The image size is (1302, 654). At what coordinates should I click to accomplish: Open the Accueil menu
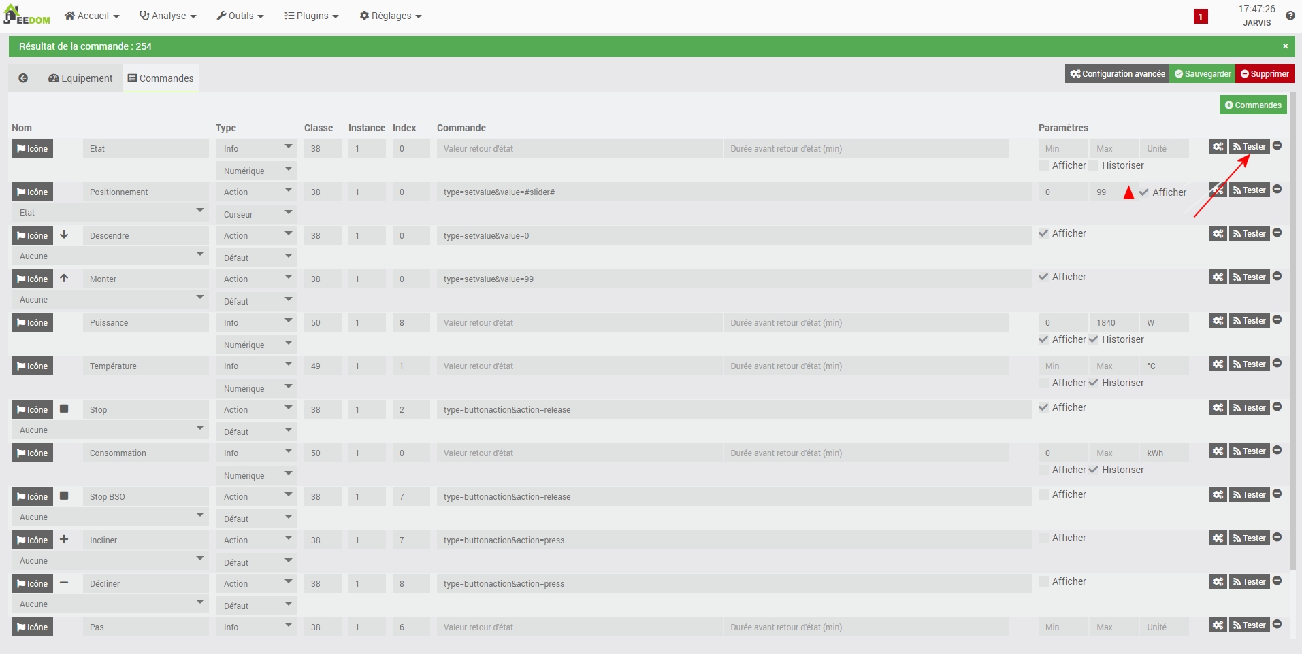(92, 16)
